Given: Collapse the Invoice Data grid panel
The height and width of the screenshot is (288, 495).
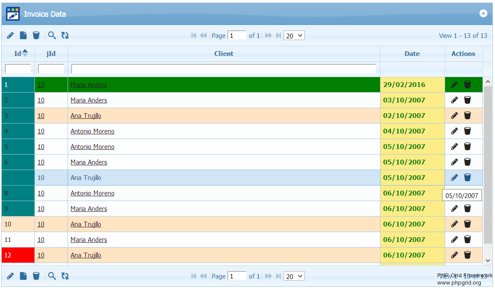Looking at the screenshot, I should (483, 13).
